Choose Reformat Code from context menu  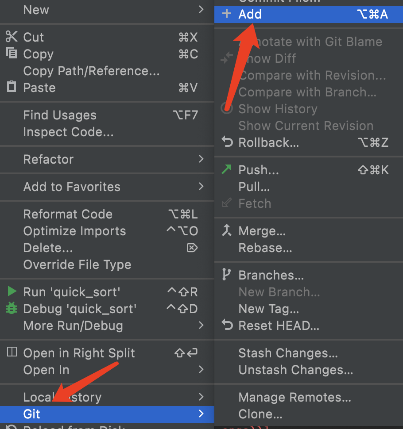[68, 214]
